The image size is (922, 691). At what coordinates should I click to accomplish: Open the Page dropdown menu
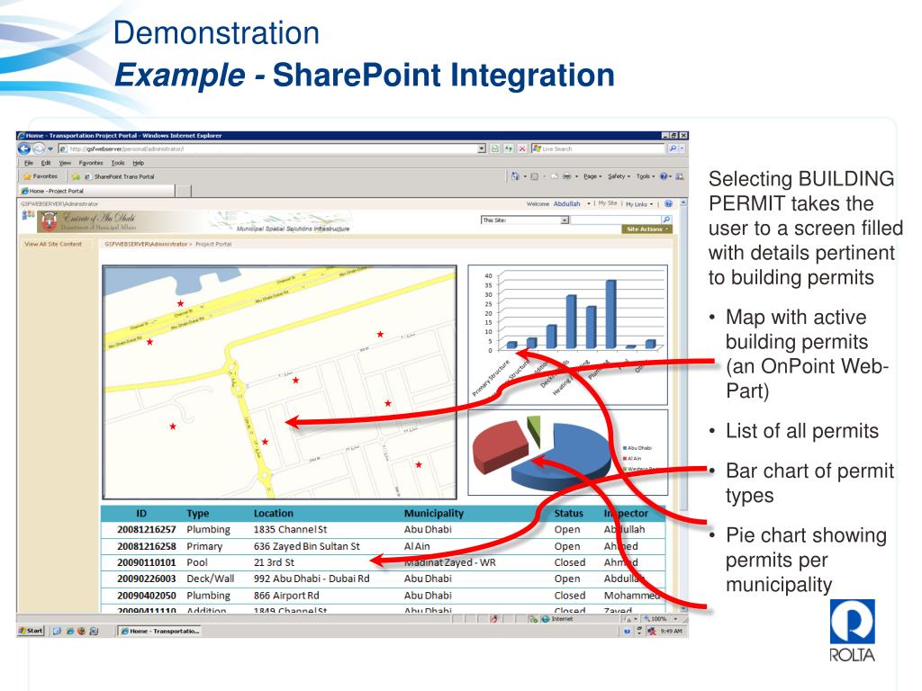pos(592,176)
